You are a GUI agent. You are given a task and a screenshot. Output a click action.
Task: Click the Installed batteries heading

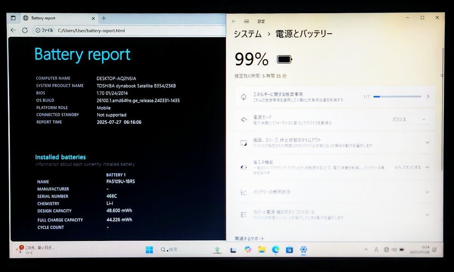pyautogui.click(x=61, y=157)
